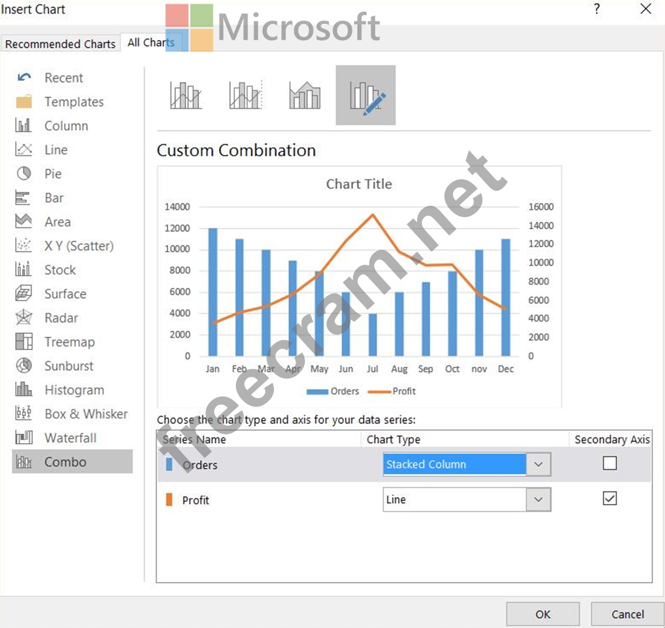
Task: Confirm with the OK button
Action: click(x=543, y=615)
